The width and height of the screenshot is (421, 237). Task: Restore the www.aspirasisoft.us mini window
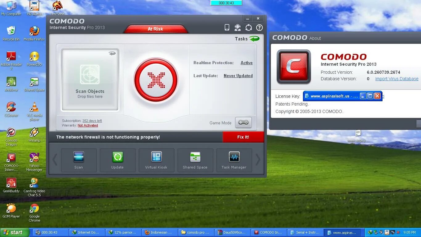click(370, 96)
